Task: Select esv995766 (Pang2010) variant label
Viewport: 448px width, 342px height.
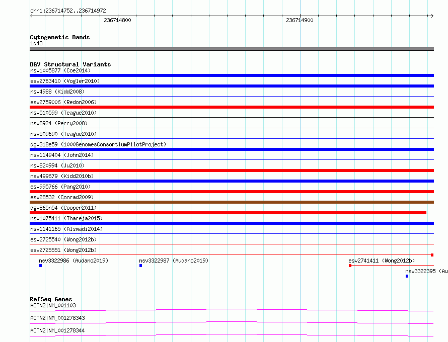Action: click(x=60, y=187)
